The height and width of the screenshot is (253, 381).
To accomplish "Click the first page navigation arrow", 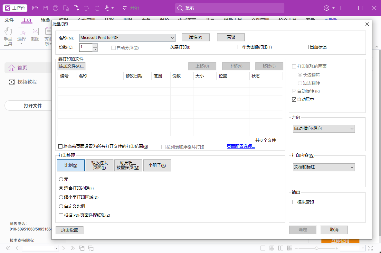I will [8, 248].
